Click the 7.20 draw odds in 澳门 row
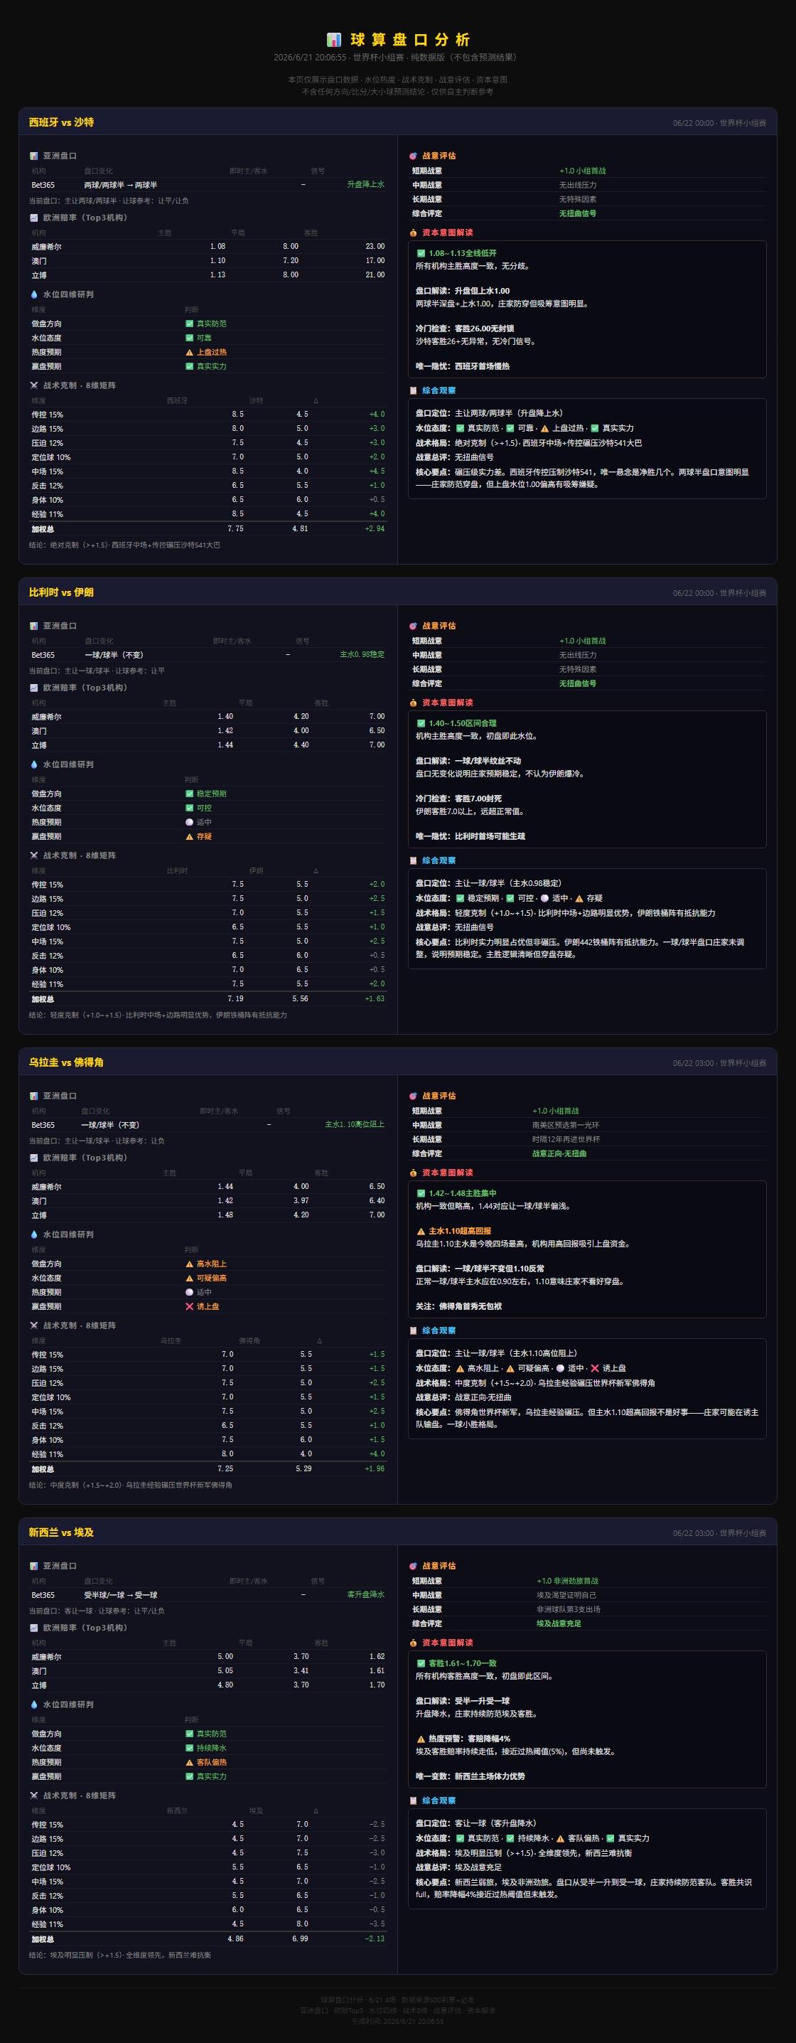 click(x=291, y=261)
